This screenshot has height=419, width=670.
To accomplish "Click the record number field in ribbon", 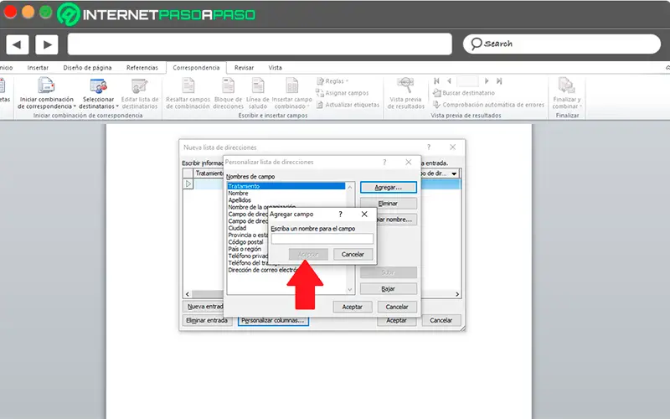I will [467, 81].
